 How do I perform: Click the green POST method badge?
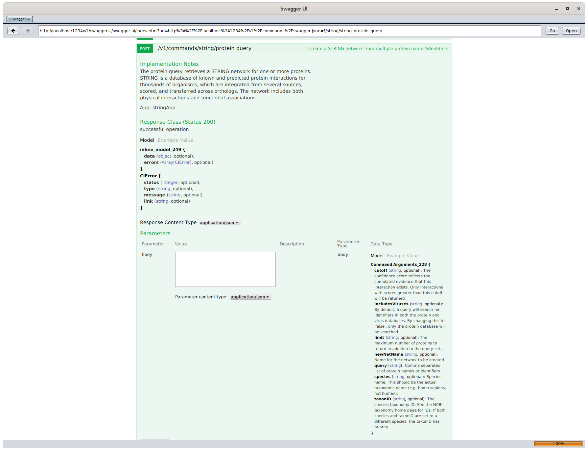pos(145,48)
